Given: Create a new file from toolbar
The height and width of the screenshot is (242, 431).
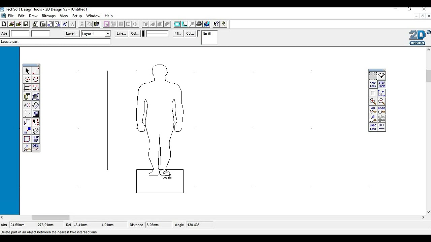Looking at the screenshot, I should tap(4, 24).
